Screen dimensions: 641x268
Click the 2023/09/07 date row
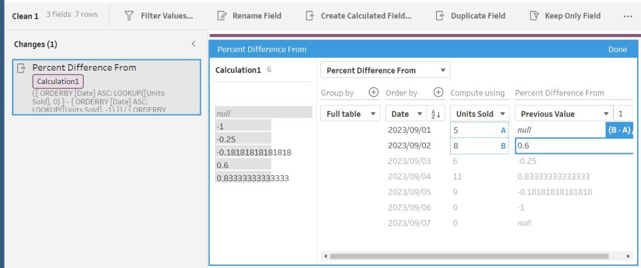(409, 223)
